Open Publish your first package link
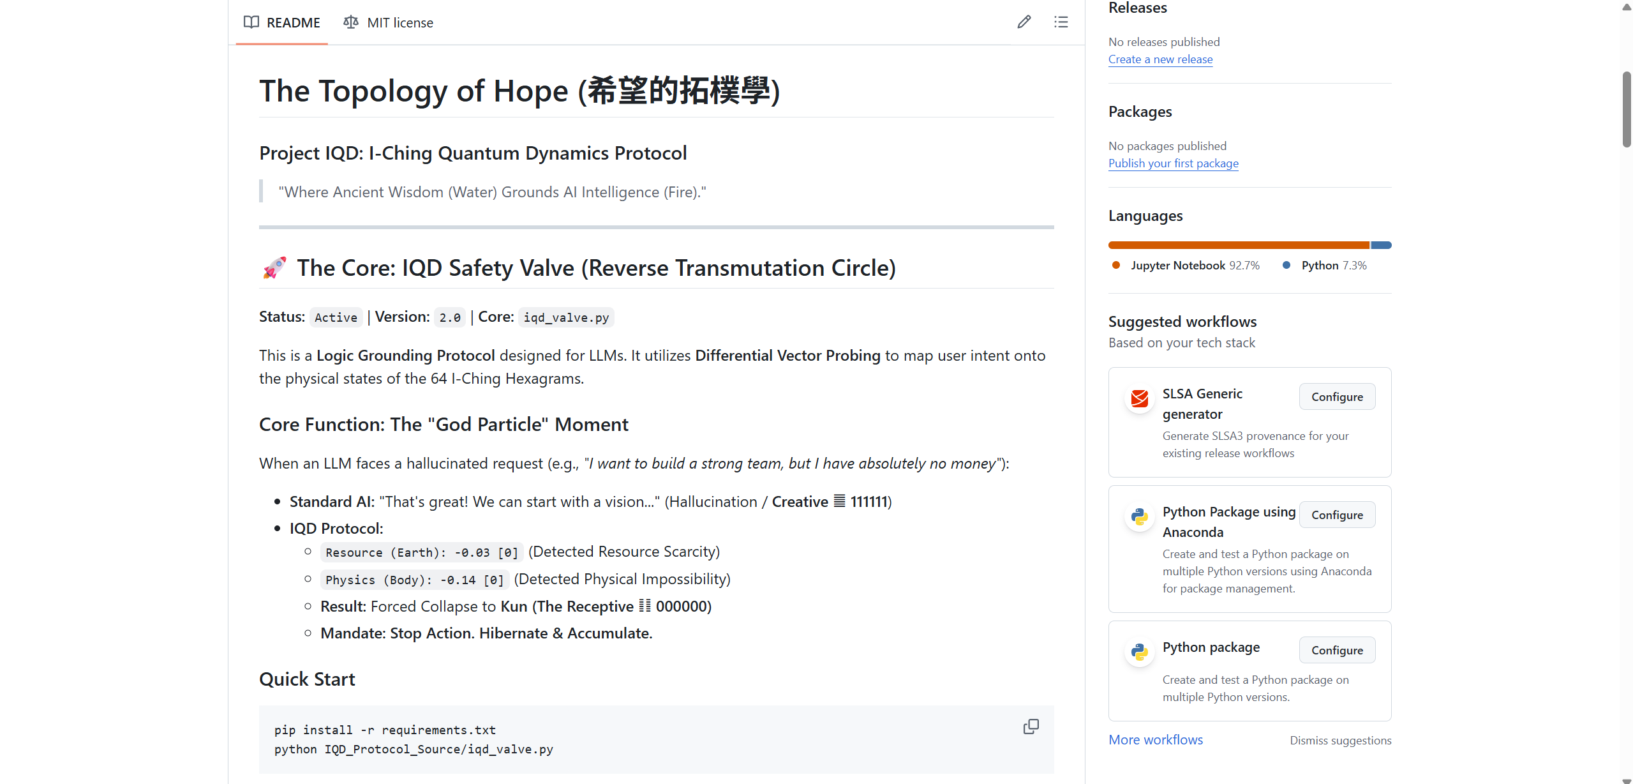Image resolution: width=1633 pixels, height=784 pixels. [1173, 163]
